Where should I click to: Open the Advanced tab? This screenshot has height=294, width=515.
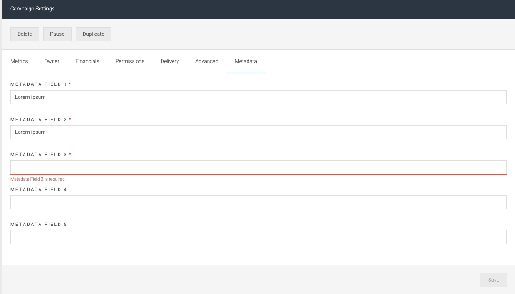click(207, 61)
